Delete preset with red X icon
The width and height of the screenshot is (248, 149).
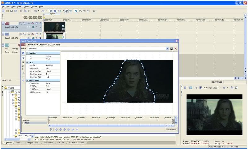click(175, 49)
